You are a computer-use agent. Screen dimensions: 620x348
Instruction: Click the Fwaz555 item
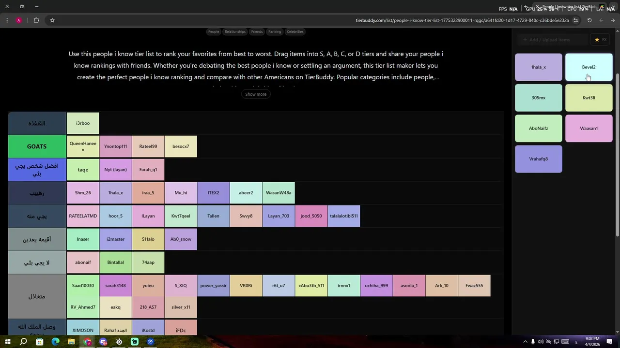pos(474,286)
